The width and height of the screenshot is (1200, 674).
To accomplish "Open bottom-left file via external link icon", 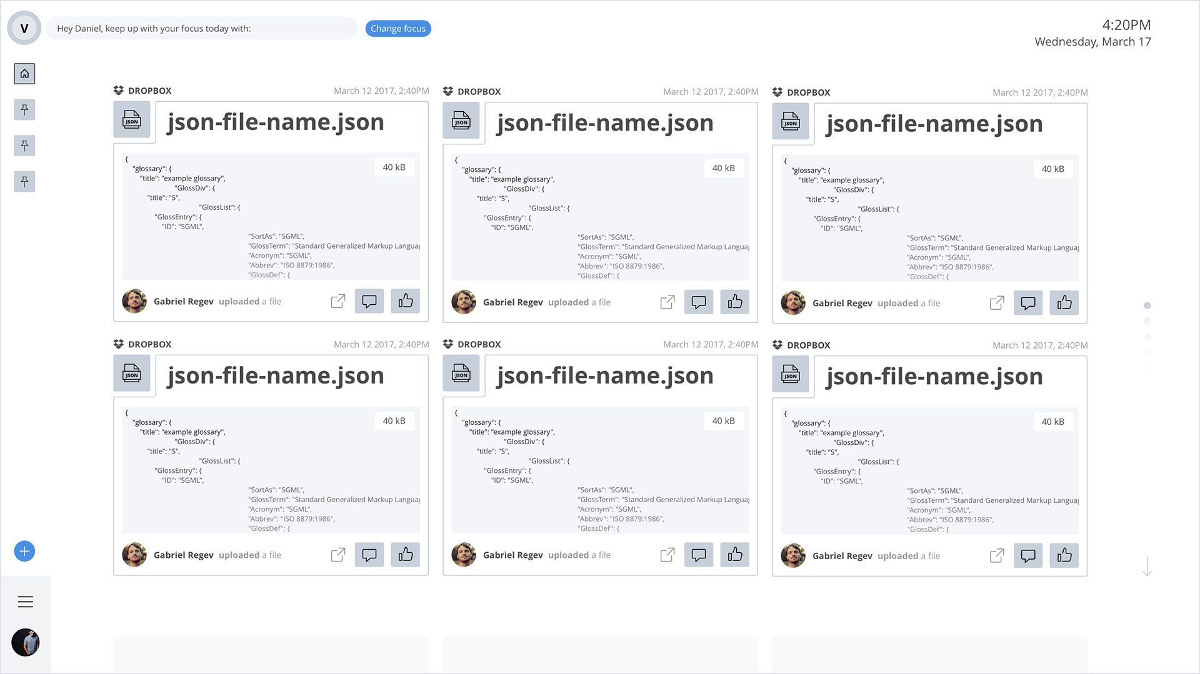I will (338, 555).
